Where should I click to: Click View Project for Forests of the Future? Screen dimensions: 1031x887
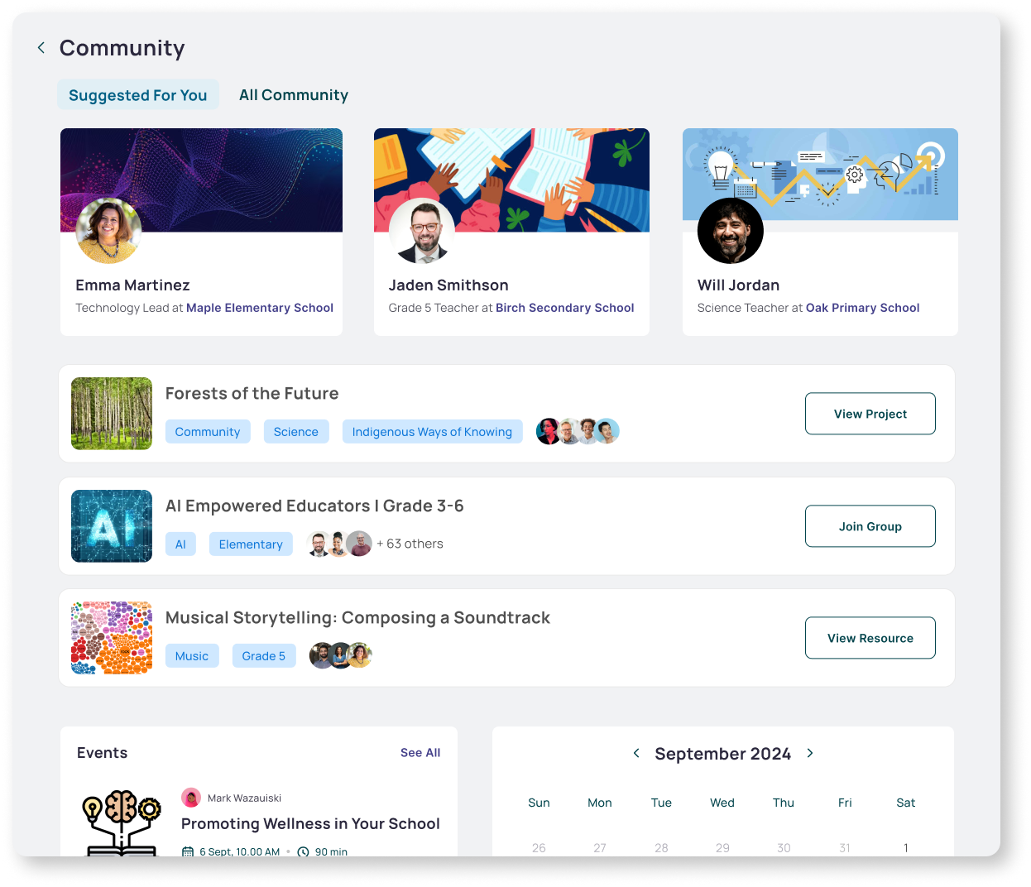click(870, 413)
